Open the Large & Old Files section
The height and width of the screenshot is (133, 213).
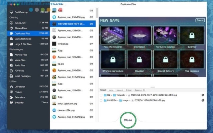point(29,44)
